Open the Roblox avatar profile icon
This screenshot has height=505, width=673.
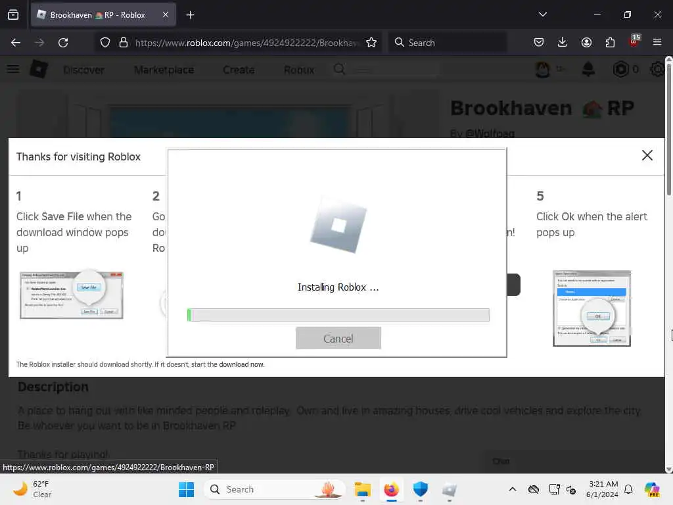(x=543, y=69)
